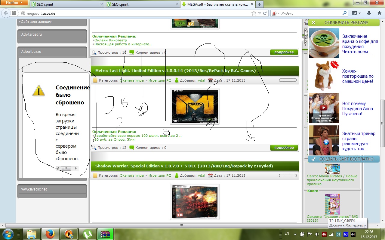Click magnifier icon beside Просмотров : 12
The height and width of the screenshot is (240, 385).
tap(94, 148)
